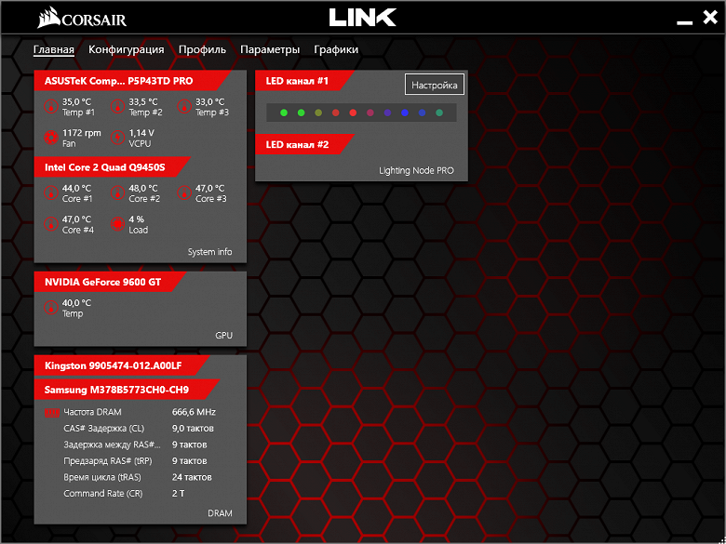This screenshot has width=726, height=544.
Task: Select the olive third LED dot
Action: (x=318, y=113)
